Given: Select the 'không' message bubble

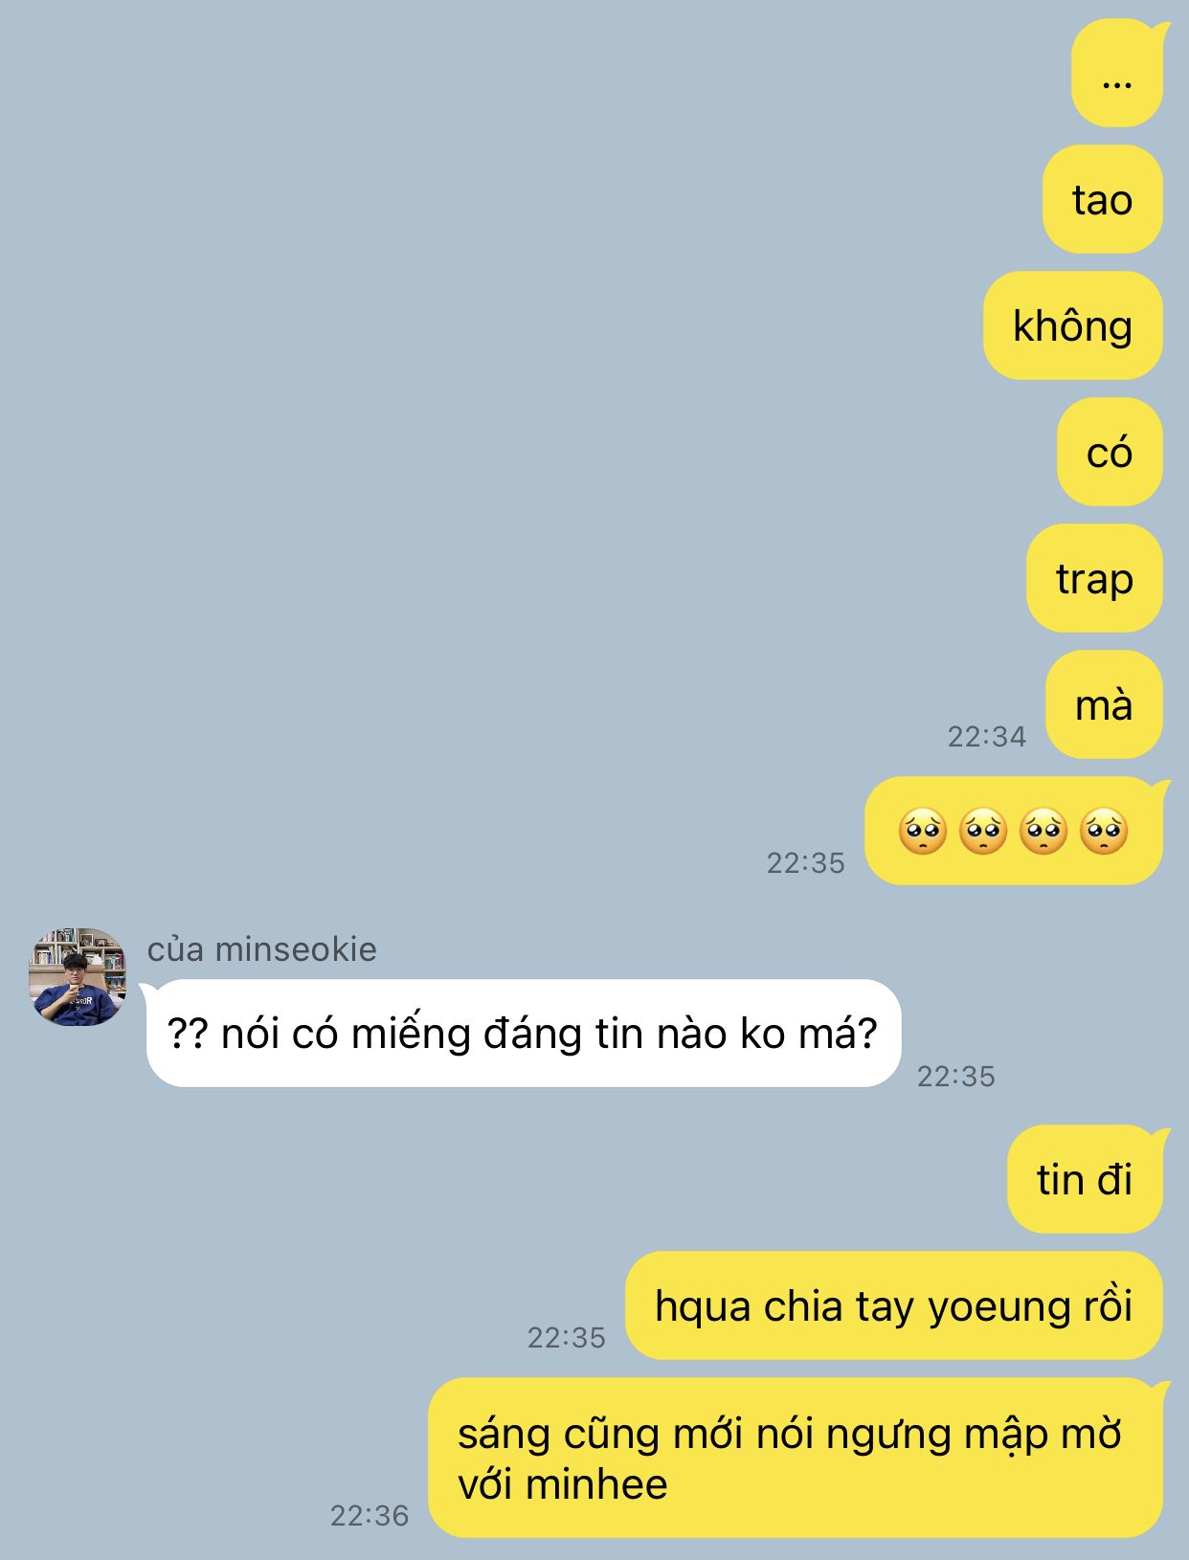Looking at the screenshot, I should pos(1072,325).
